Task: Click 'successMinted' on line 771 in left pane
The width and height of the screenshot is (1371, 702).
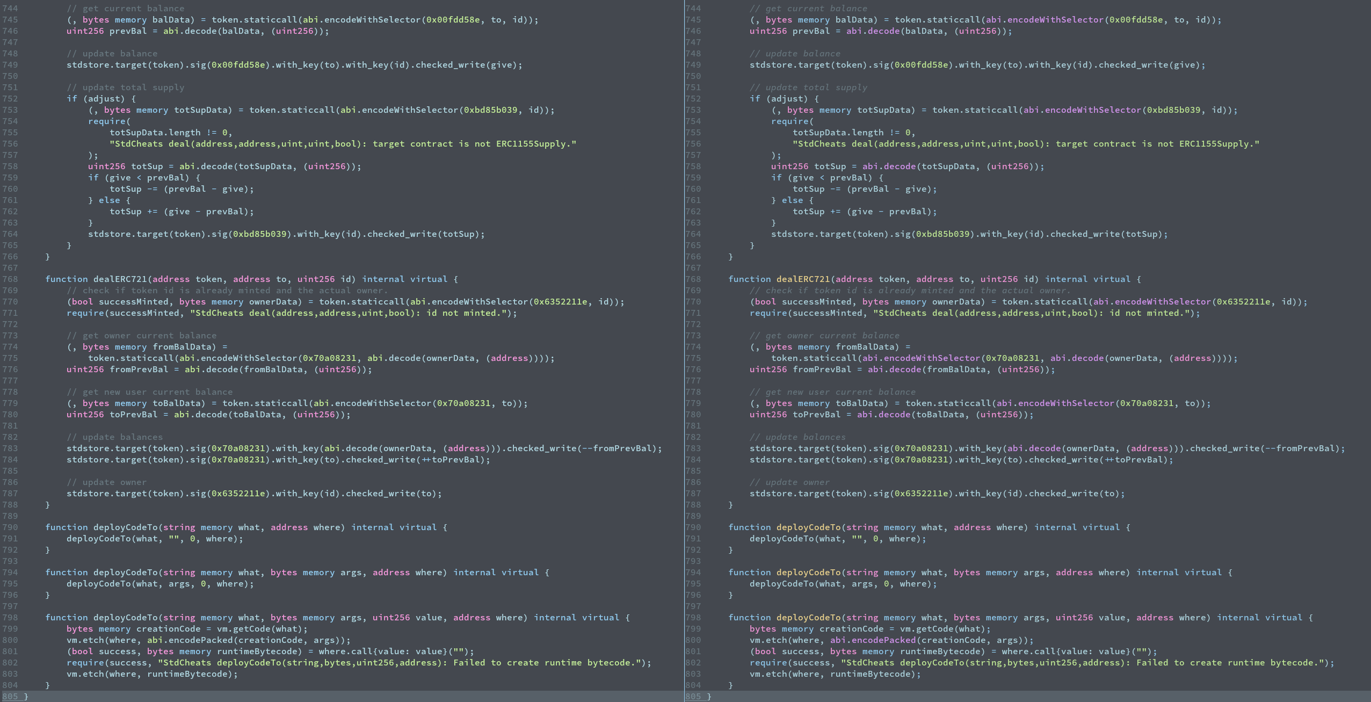Action: tap(144, 313)
